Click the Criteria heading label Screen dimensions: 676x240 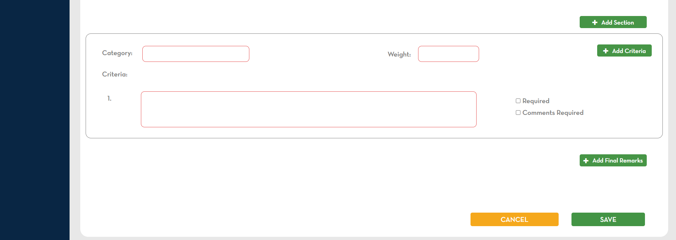pos(115,74)
